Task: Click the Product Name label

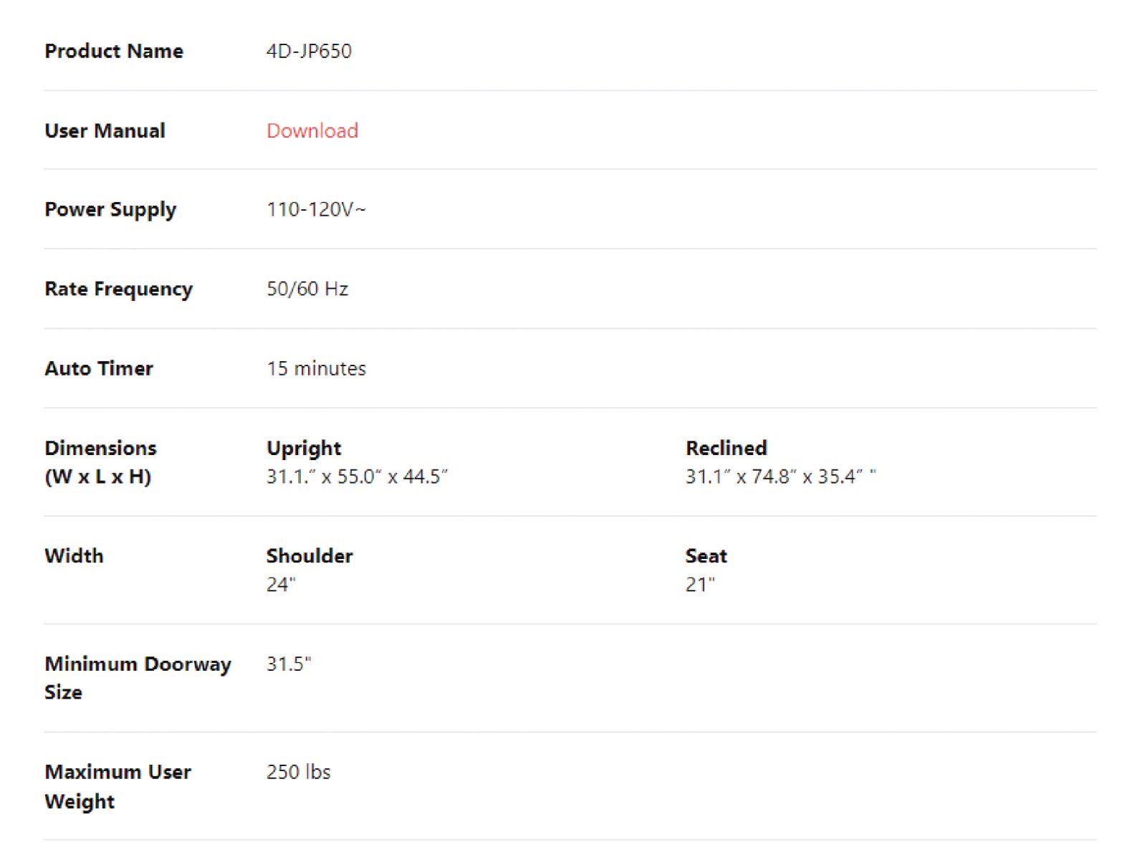Action: [113, 51]
